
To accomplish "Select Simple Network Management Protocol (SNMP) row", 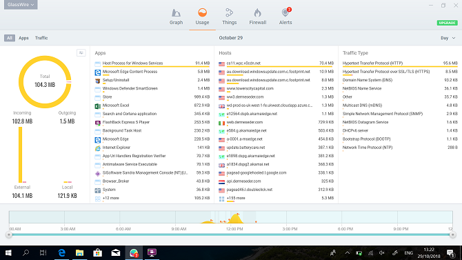I will click(x=400, y=114).
